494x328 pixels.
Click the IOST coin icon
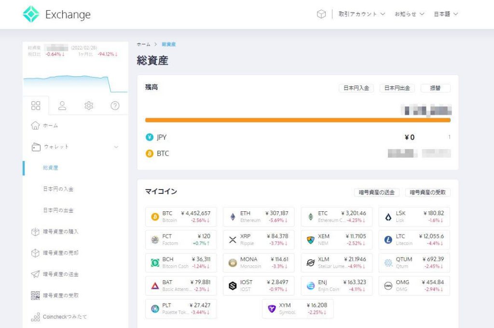tap(233, 286)
